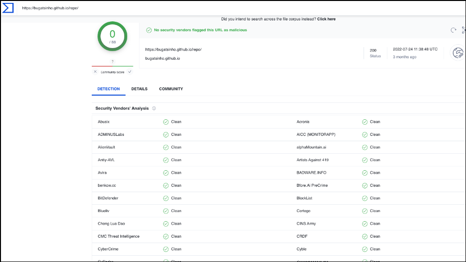Click the AICC (MONITORAPP) vendor name
This screenshot has height=262, width=466.
point(316,134)
